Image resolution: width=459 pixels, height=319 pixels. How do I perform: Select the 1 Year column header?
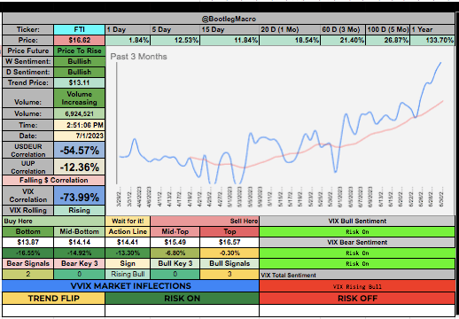(432, 29)
